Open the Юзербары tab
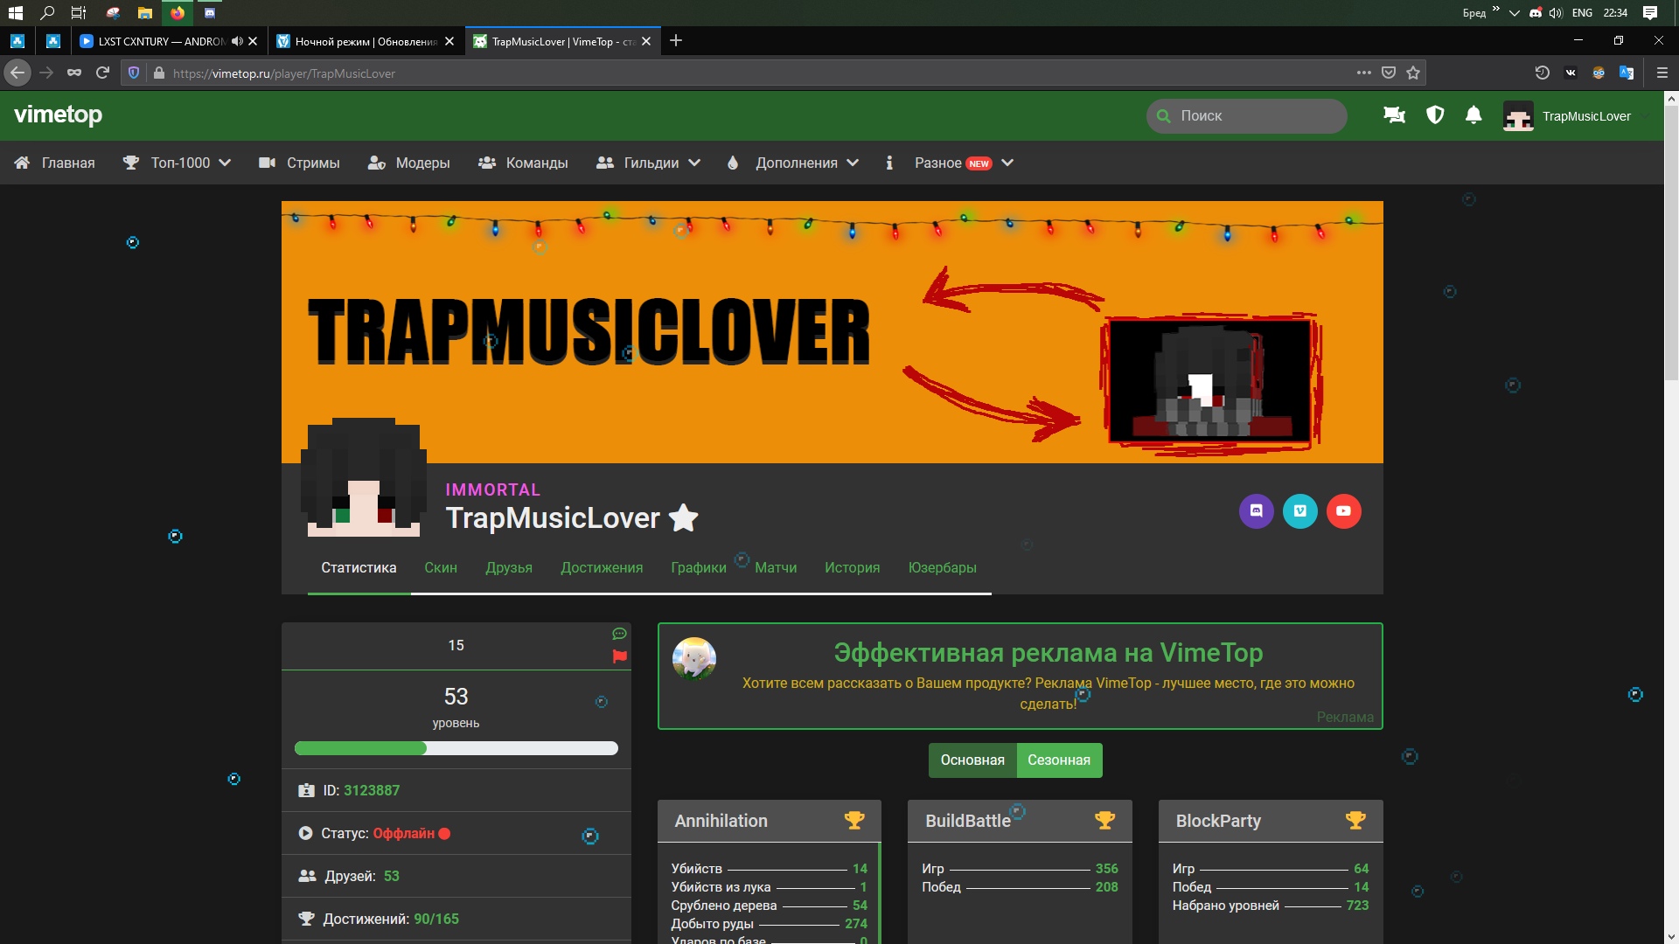Screen dimensions: 1679x944 (943, 568)
